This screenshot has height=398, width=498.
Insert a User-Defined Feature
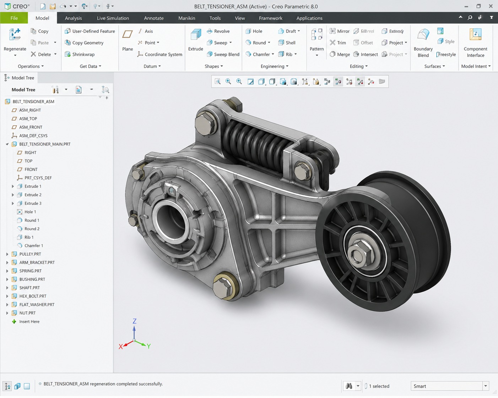[x=90, y=31]
